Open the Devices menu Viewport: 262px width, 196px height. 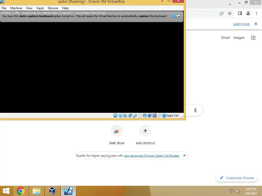[53, 8]
